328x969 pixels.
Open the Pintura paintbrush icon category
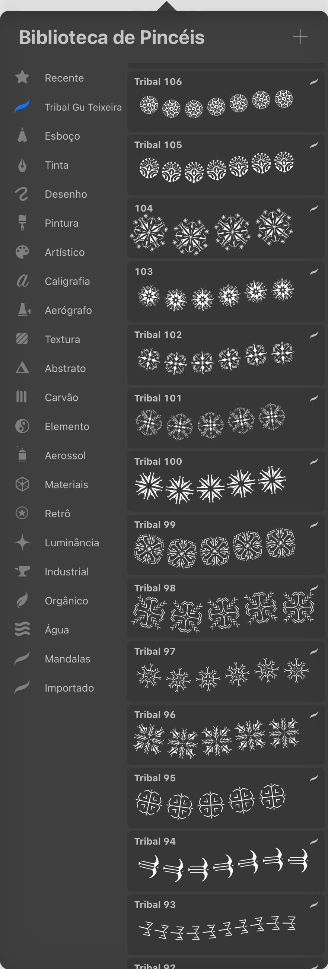click(x=22, y=223)
